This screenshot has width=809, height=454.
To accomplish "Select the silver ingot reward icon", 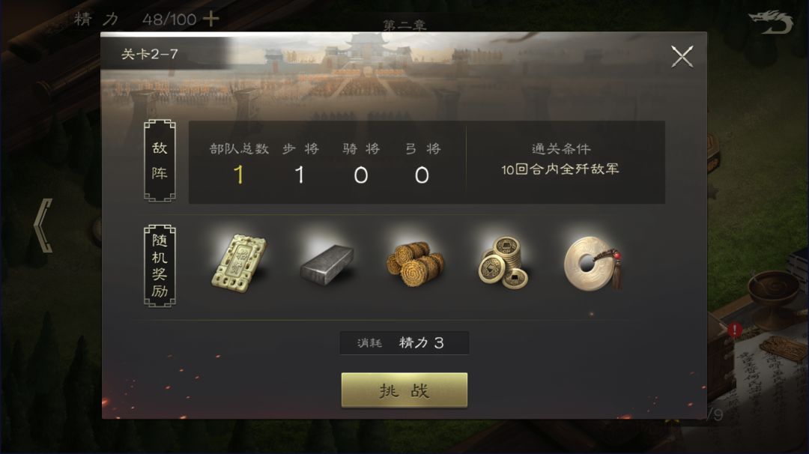I will 327,264.
